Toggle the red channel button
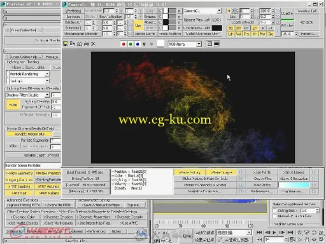Viewport: 326px width, 244px height. (x=124, y=44)
